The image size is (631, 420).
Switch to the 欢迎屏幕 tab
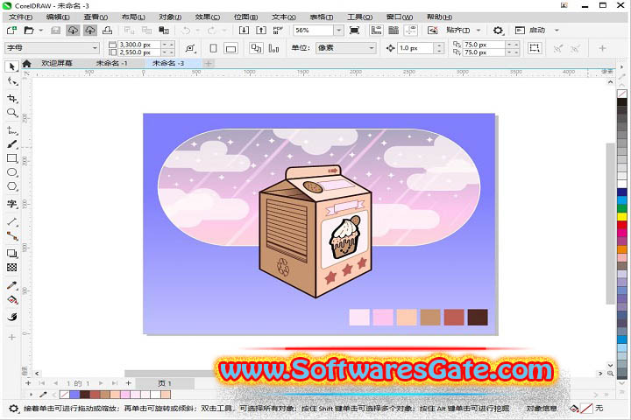57,63
